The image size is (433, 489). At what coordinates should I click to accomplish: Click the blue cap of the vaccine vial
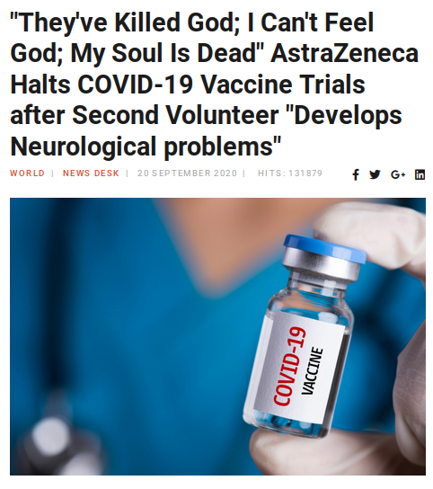coord(326,247)
